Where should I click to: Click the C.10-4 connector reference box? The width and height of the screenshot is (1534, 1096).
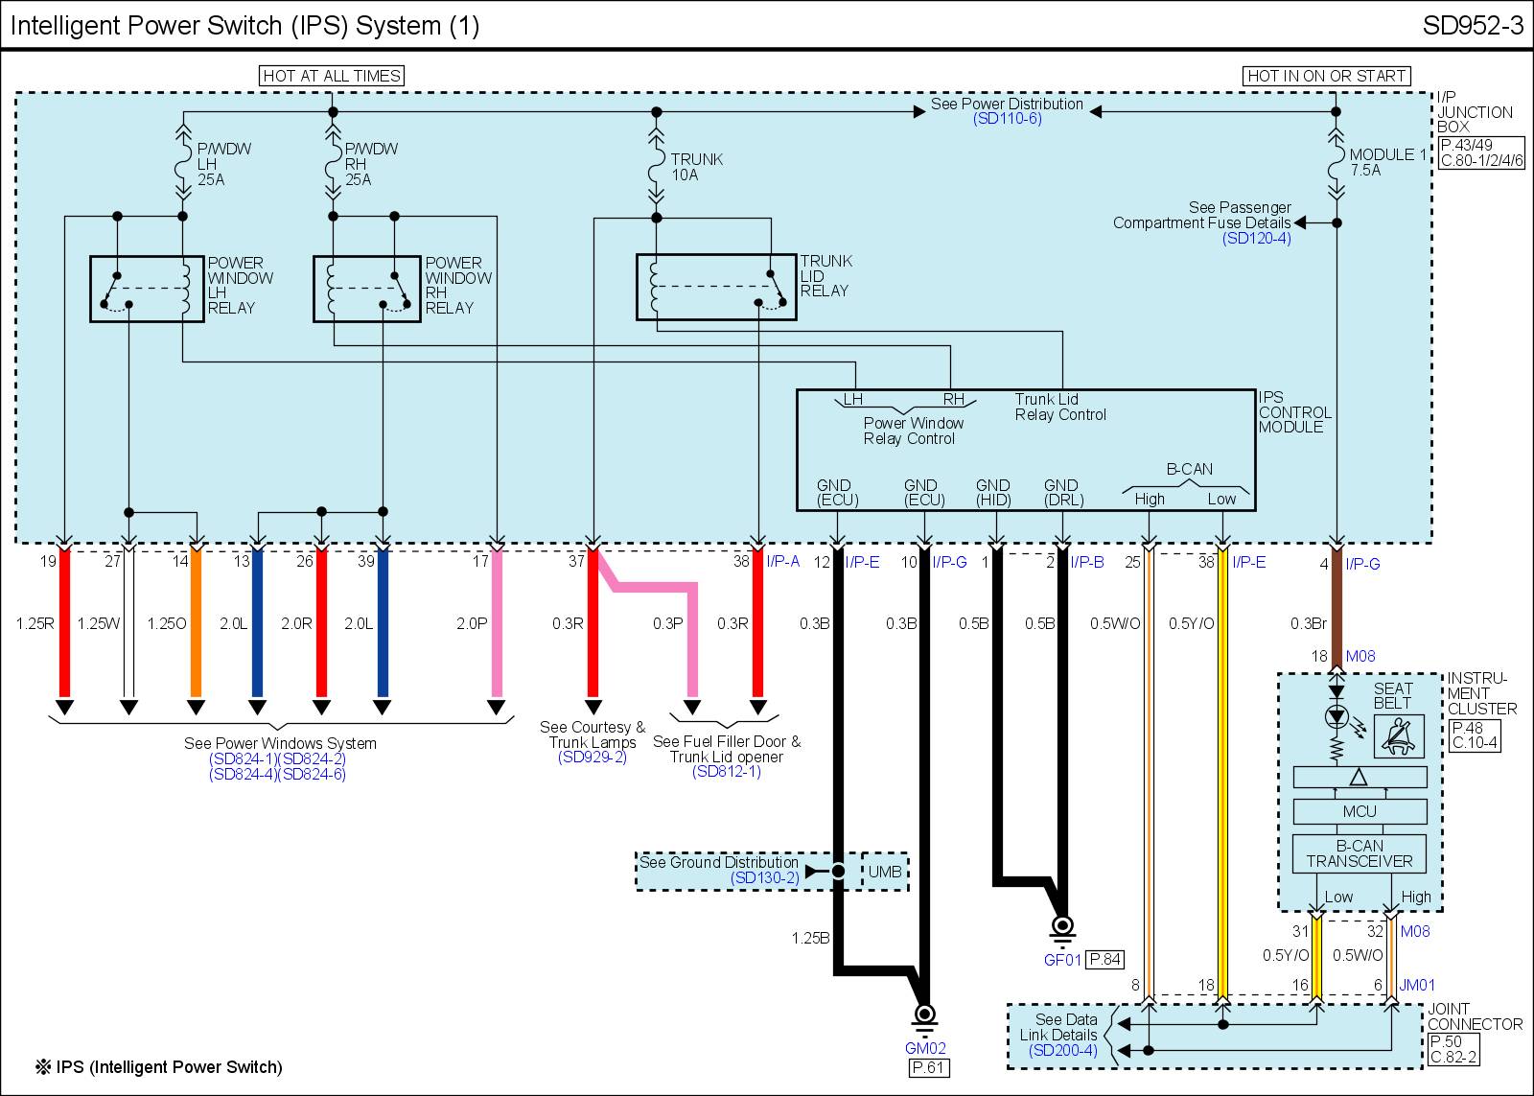[x=1475, y=742]
